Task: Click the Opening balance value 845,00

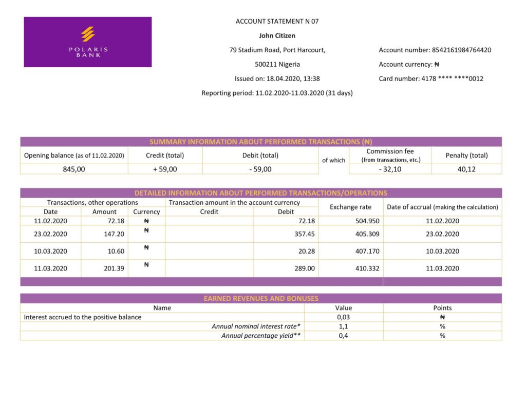Action: click(74, 168)
